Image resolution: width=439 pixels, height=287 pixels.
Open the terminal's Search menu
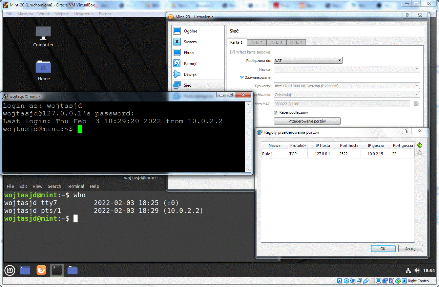click(54, 186)
